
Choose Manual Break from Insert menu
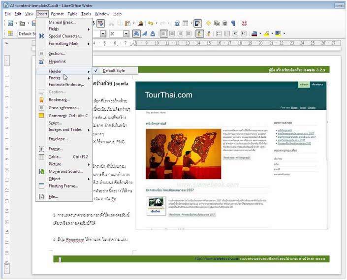[64, 22]
